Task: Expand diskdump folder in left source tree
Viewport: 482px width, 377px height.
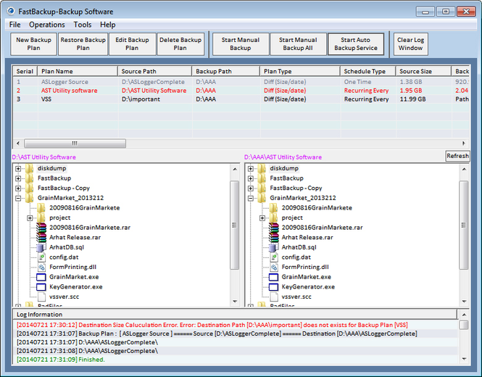Action: tap(18, 168)
